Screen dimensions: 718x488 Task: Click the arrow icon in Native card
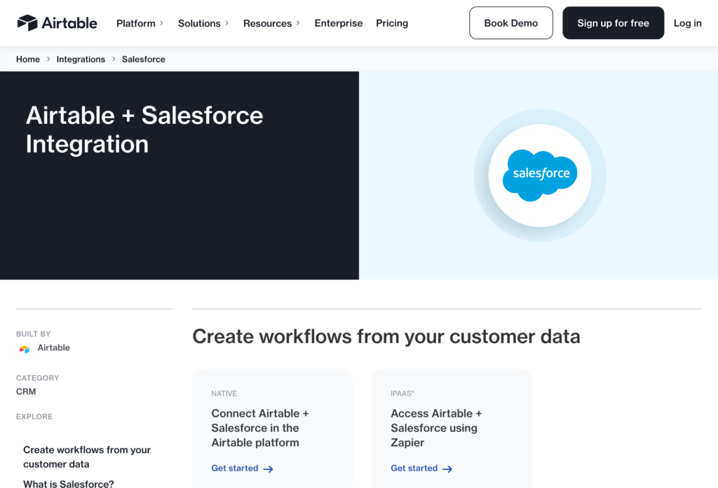click(268, 469)
